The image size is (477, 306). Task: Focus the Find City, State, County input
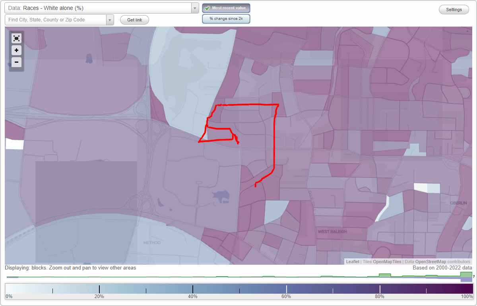[56, 20]
